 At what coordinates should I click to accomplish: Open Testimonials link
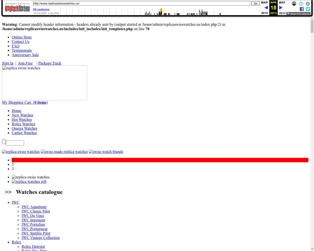[x=22, y=50]
